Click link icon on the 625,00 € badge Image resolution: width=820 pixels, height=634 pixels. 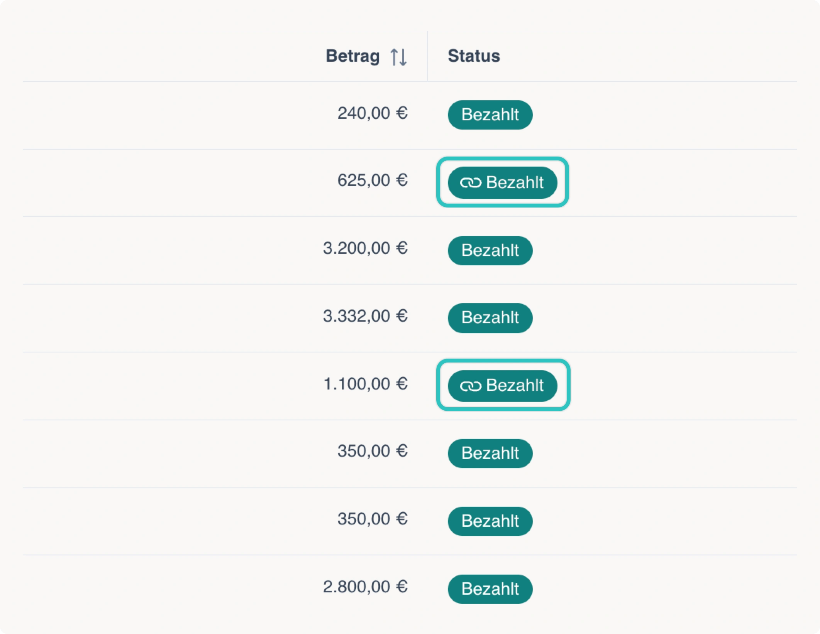pos(470,182)
